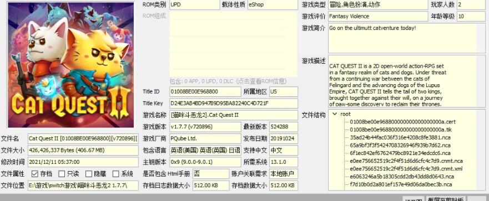Select the .cert file in the tree
This screenshot has width=489, height=201.
click(402, 122)
